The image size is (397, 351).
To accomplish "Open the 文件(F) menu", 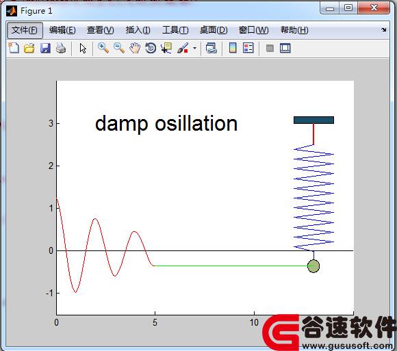I will 25,30.
